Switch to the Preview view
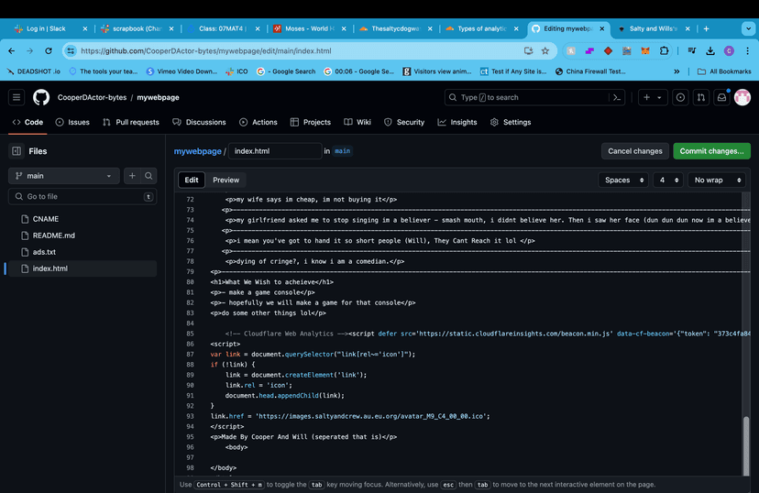The height and width of the screenshot is (493, 759). point(225,181)
